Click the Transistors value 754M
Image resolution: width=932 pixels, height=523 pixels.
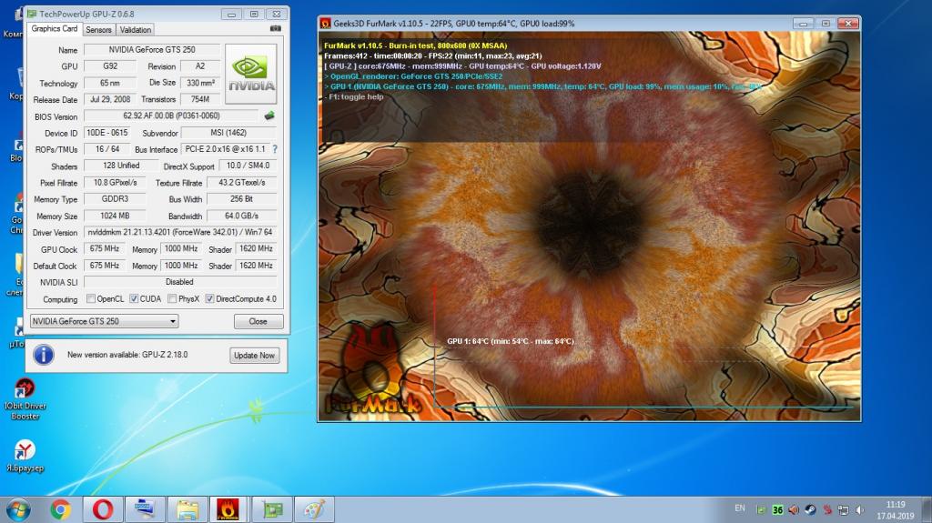[x=200, y=99]
